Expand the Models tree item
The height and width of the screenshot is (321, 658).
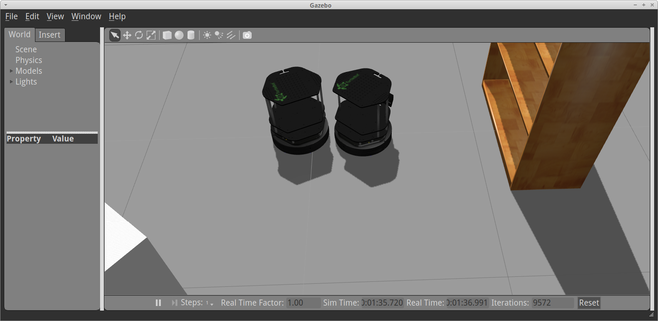click(x=11, y=71)
